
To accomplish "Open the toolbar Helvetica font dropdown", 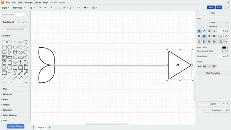I will tap(19, 8).
